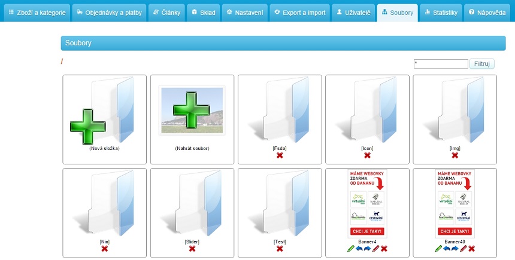Click the right blue arrow under Banner40
515x260 pixels.
pos(455,249)
